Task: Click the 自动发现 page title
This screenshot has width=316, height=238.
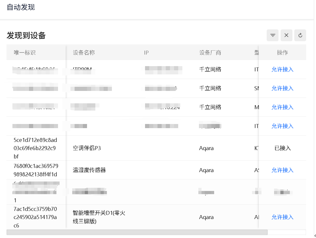Action: click(21, 7)
